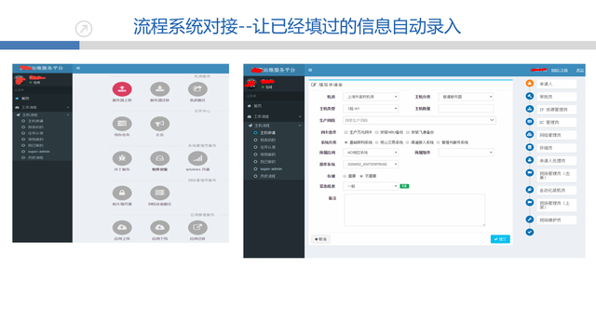Click the green tag beside 紧急程度

[404, 186]
